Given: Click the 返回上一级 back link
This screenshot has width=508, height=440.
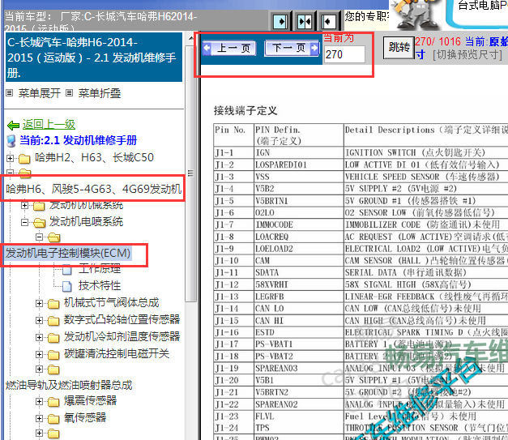Looking at the screenshot, I should click(x=49, y=124).
